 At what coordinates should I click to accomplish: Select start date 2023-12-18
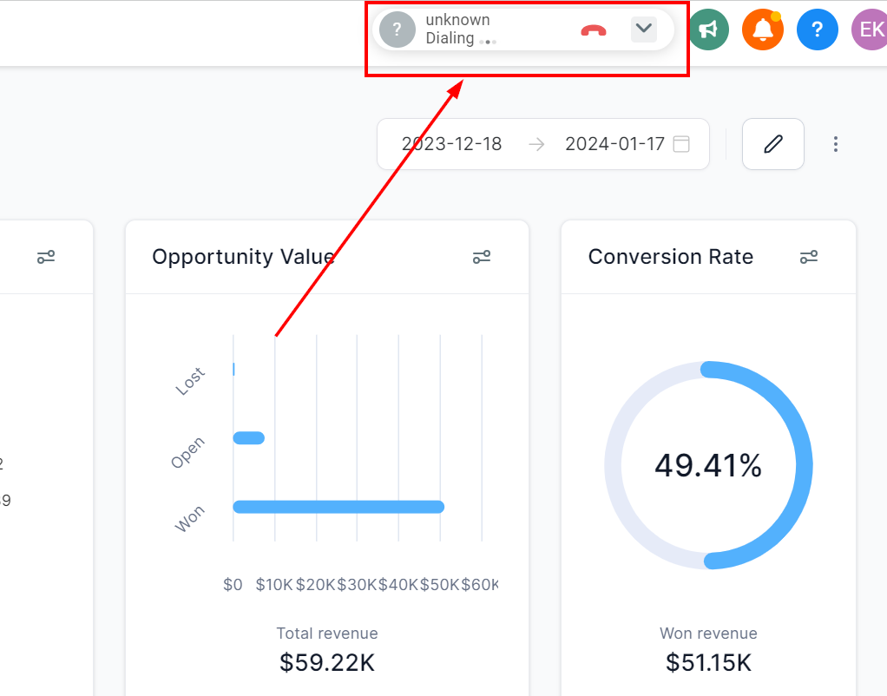[451, 144]
